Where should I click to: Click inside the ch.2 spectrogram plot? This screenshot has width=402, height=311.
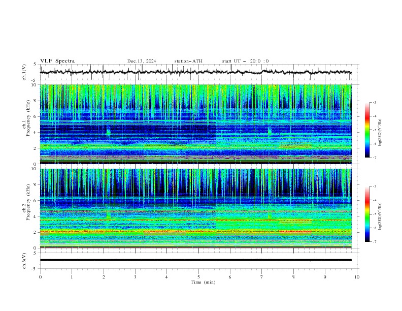click(x=195, y=208)
